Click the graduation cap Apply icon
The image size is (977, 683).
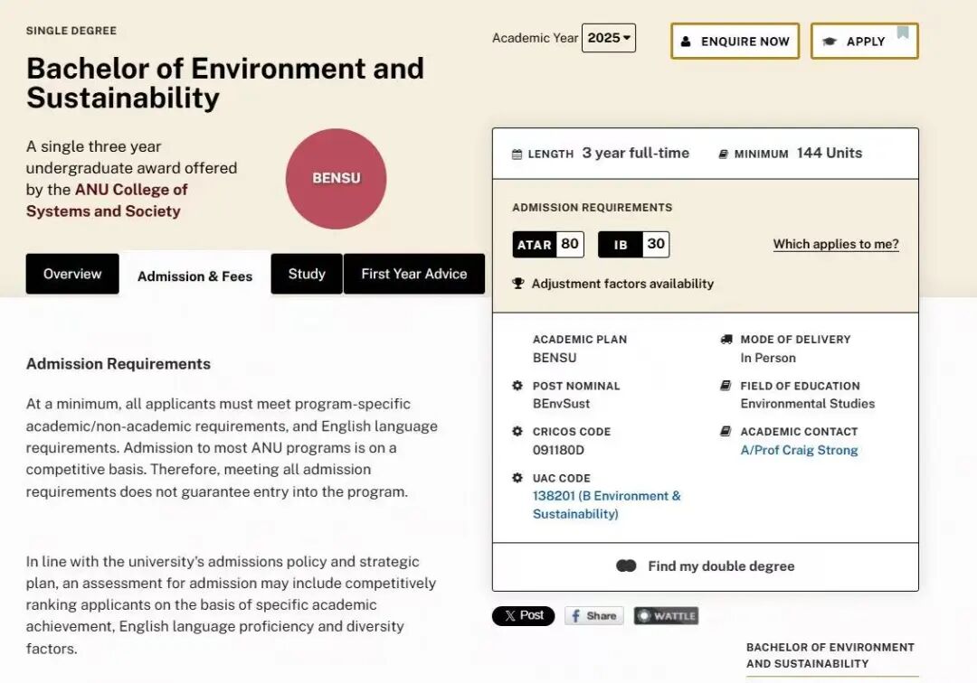coord(830,42)
